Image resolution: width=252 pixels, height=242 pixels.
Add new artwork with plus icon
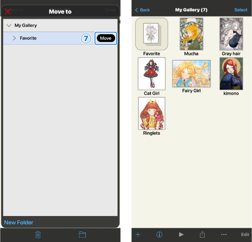point(138,235)
